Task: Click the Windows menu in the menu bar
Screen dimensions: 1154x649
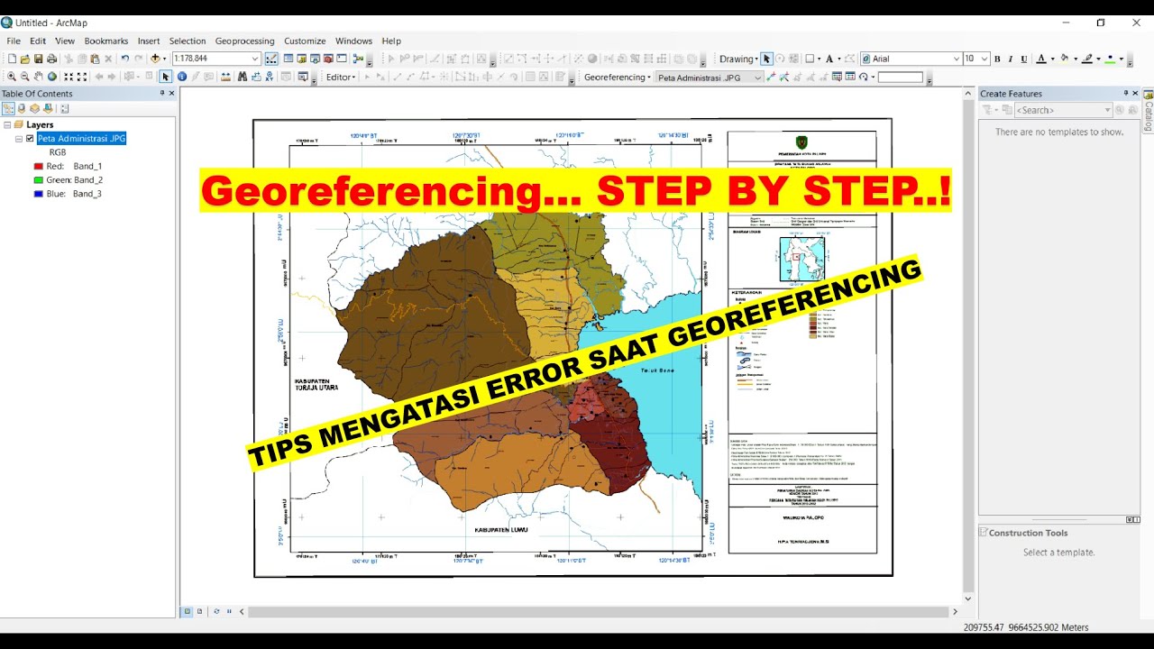Action: [x=353, y=41]
